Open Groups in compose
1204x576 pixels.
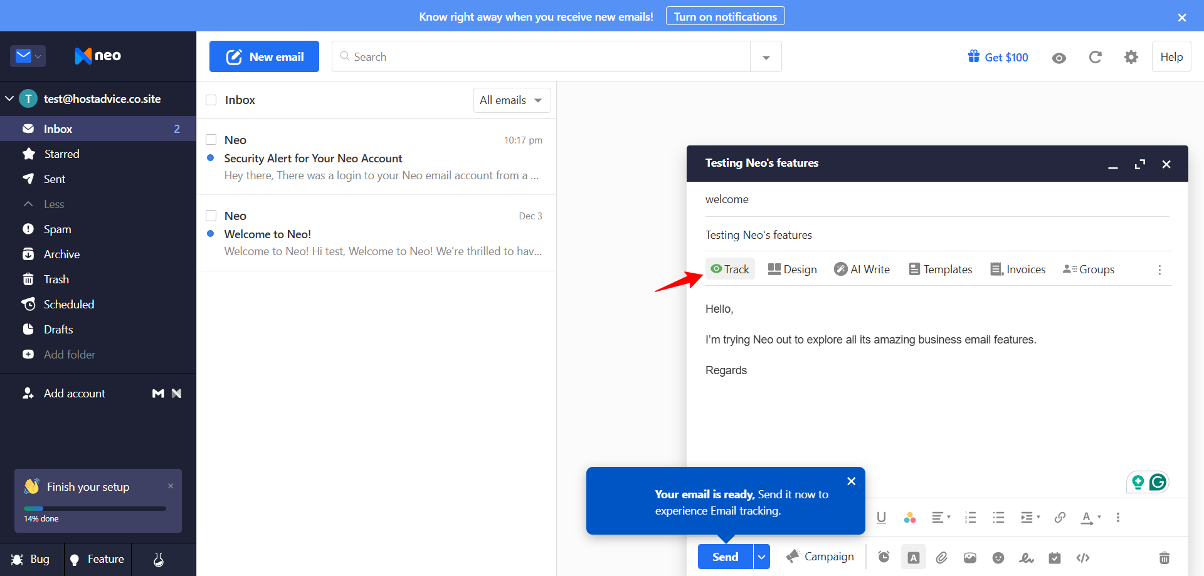(x=1089, y=269)
